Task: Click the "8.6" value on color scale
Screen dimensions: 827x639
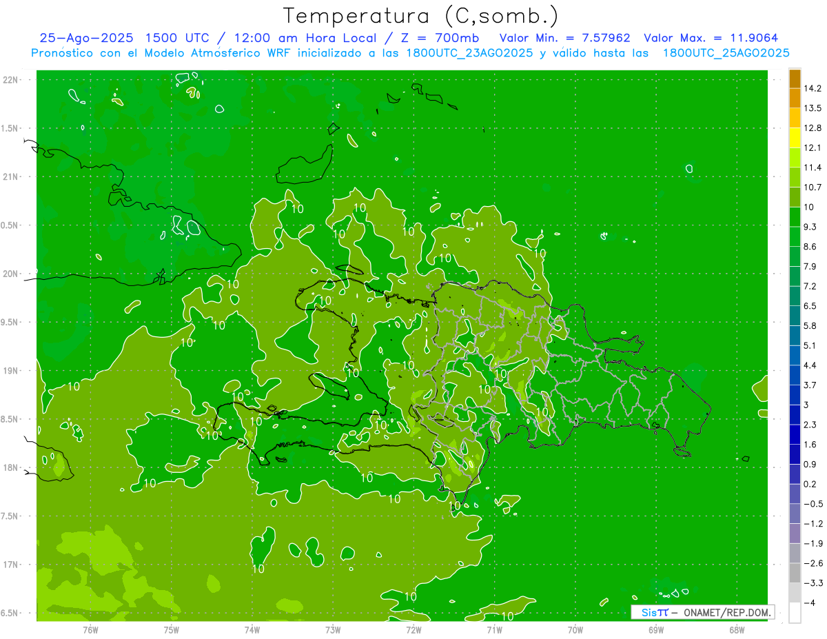Action: pyautogui.click(x=810, y=246)
